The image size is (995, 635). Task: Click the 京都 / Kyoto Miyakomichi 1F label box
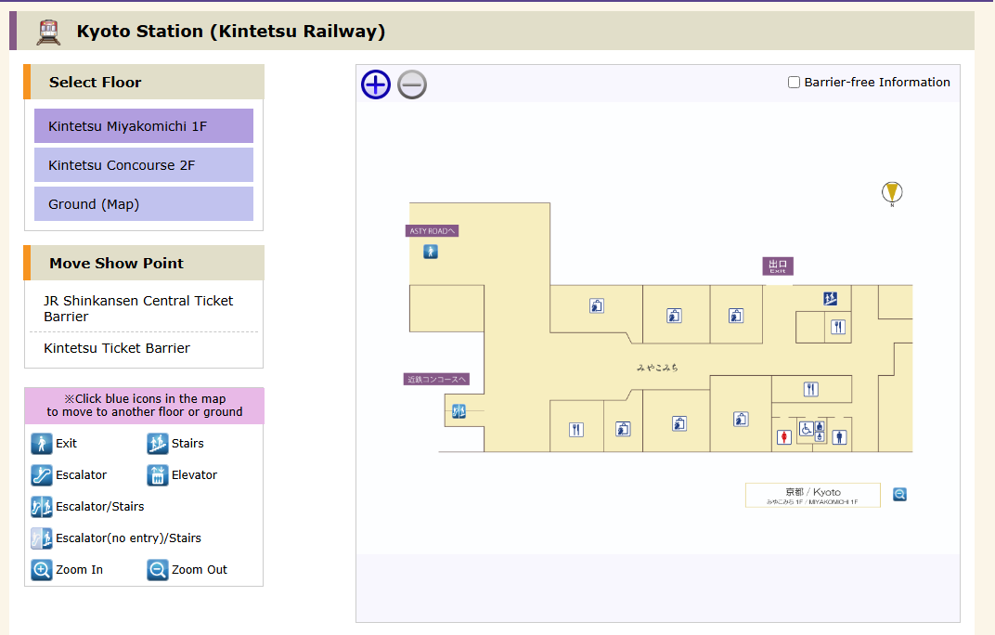point(813,496)
